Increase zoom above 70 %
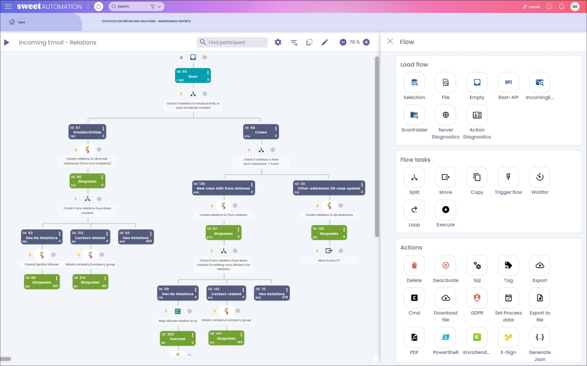 coord(366,42)
